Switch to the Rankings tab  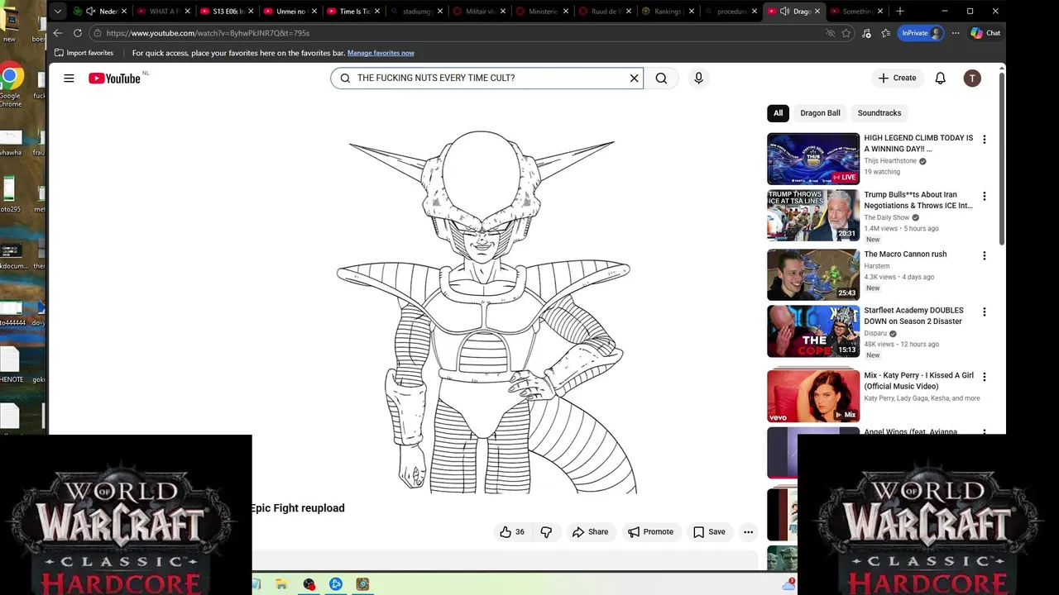668,12
